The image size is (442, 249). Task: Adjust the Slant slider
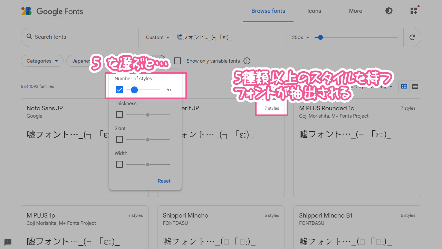tap(148, 139)
